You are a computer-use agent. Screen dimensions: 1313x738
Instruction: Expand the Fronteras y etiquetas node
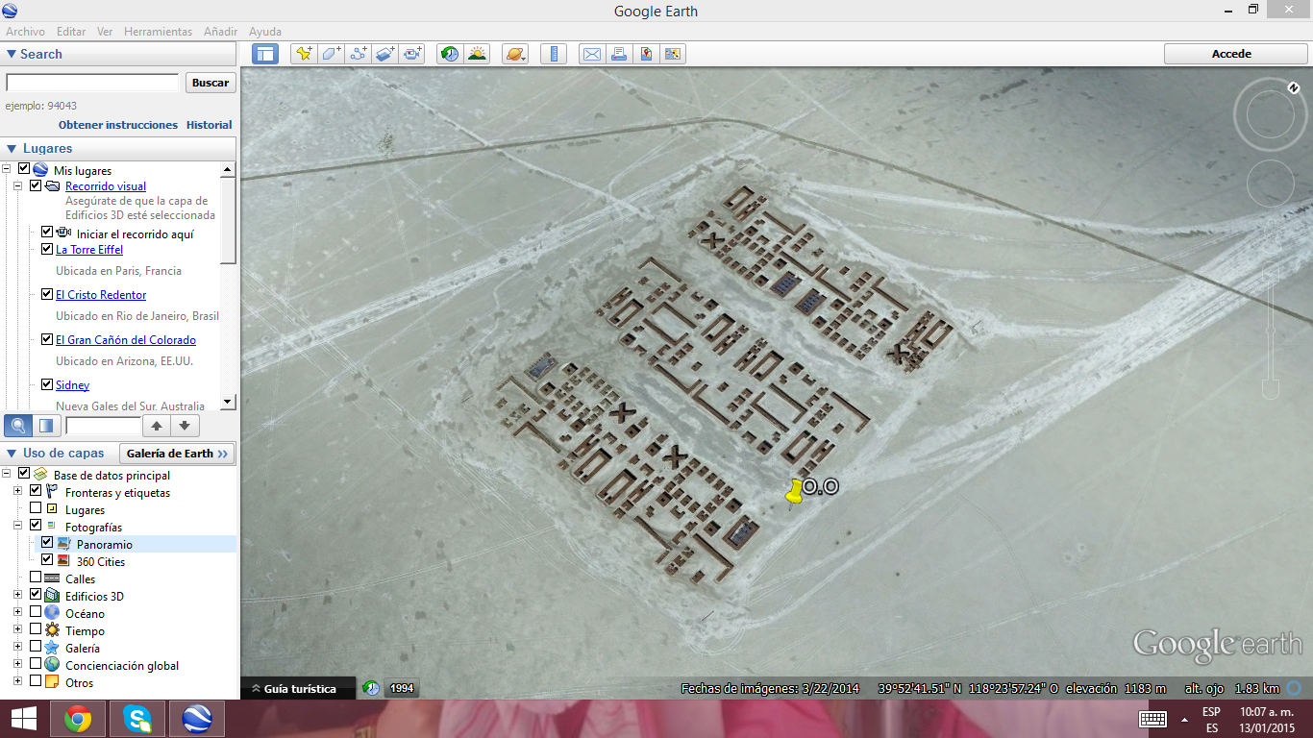[x=18, y=491]
